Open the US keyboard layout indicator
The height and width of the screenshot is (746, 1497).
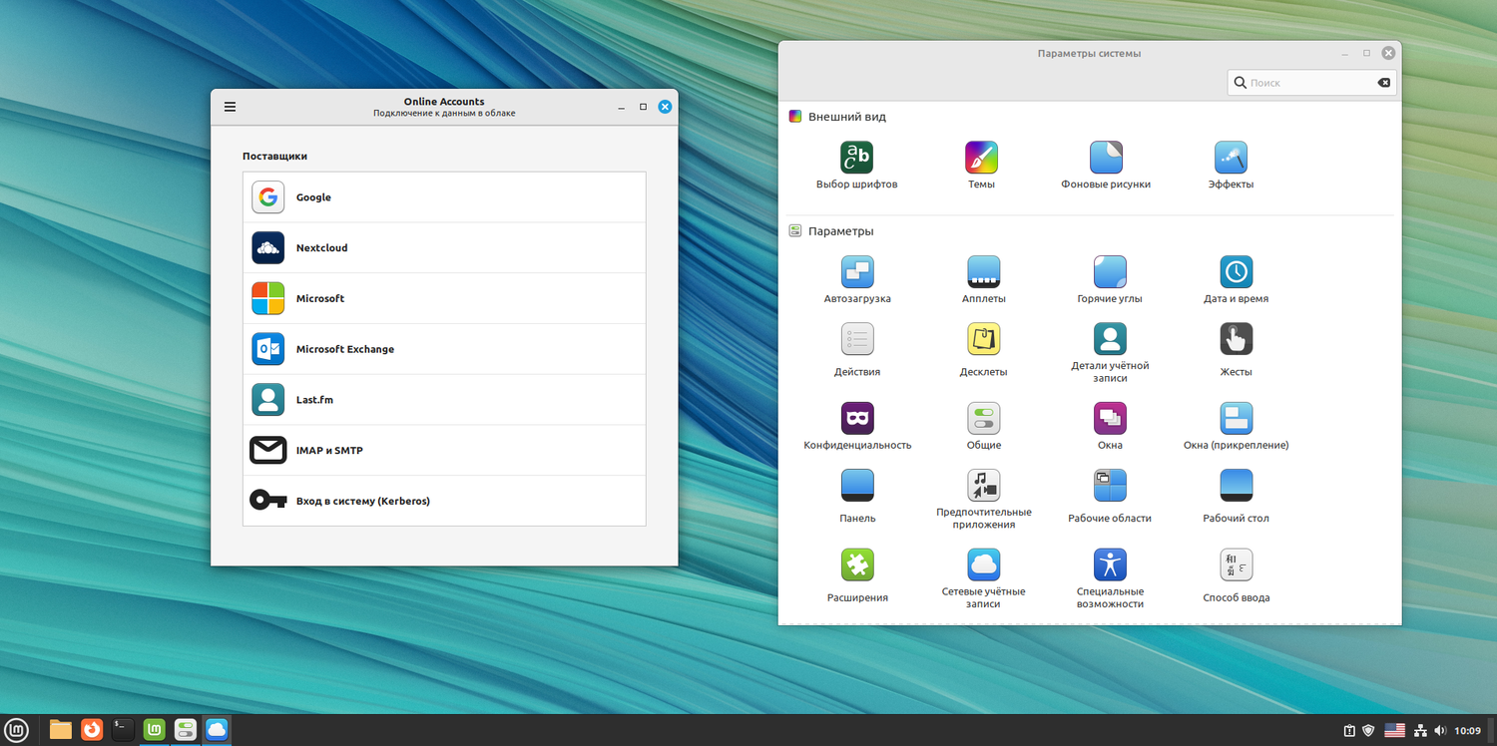click(x=1394, y=731)
